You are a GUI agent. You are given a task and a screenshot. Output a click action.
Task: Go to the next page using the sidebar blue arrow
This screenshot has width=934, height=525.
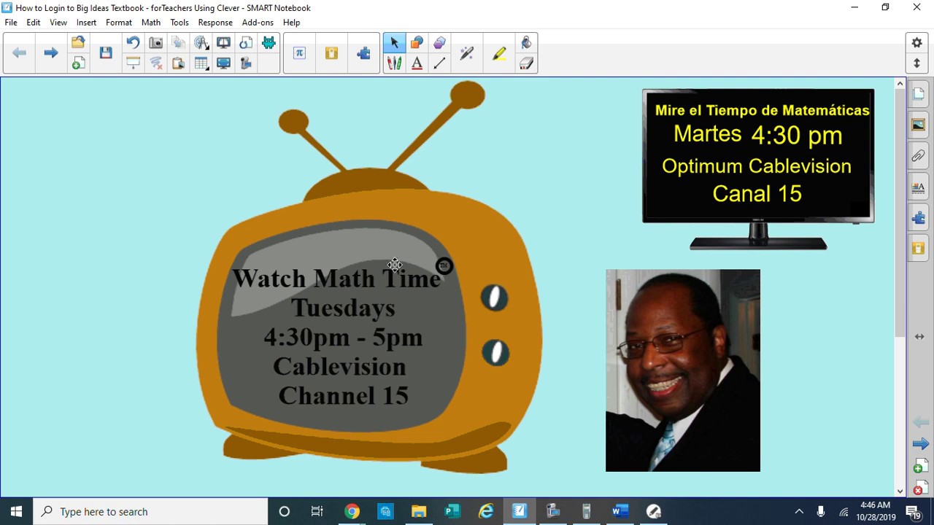[920, 444]
